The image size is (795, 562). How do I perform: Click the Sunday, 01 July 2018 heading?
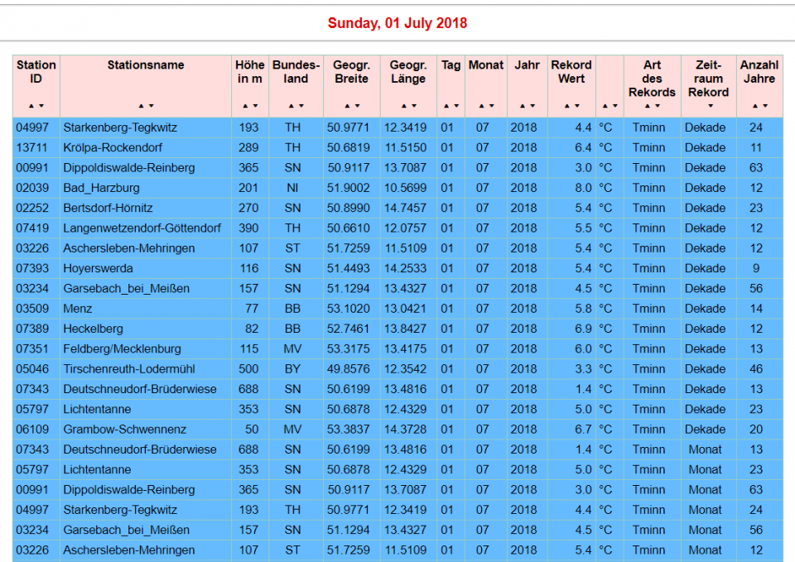[397, 23]
